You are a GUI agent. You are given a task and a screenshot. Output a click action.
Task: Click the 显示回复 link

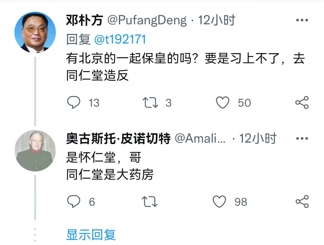pos(91,234)
